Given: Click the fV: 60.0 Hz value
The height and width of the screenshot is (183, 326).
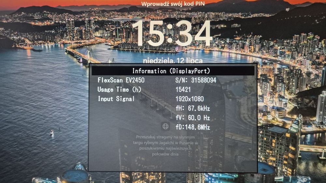Looking at the screenshot, I should coord(193,118).
